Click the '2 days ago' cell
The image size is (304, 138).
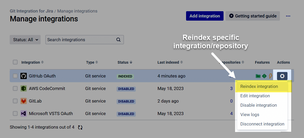(x=168, y=101)
